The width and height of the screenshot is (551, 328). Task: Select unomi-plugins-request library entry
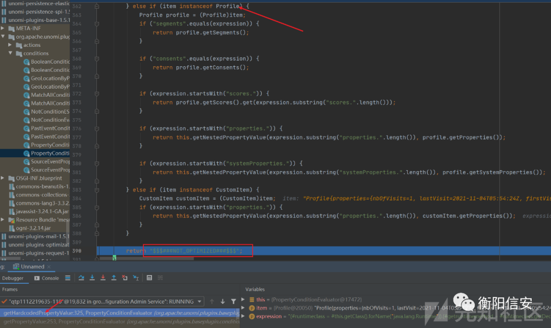(35, 253)
